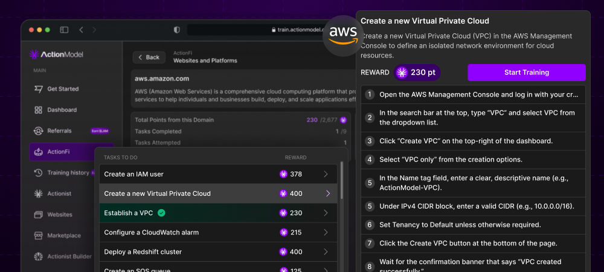Image resolution: width=604 pixels, height=272 pixels.
Task: Click token icon in Redshift cluster row
Action: coord(283,251)
